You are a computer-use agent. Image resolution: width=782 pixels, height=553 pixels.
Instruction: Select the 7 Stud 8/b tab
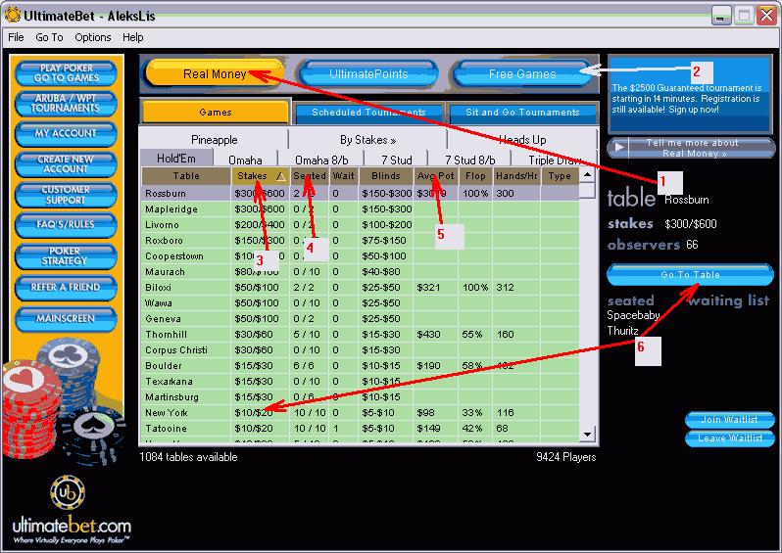(469, 160)
